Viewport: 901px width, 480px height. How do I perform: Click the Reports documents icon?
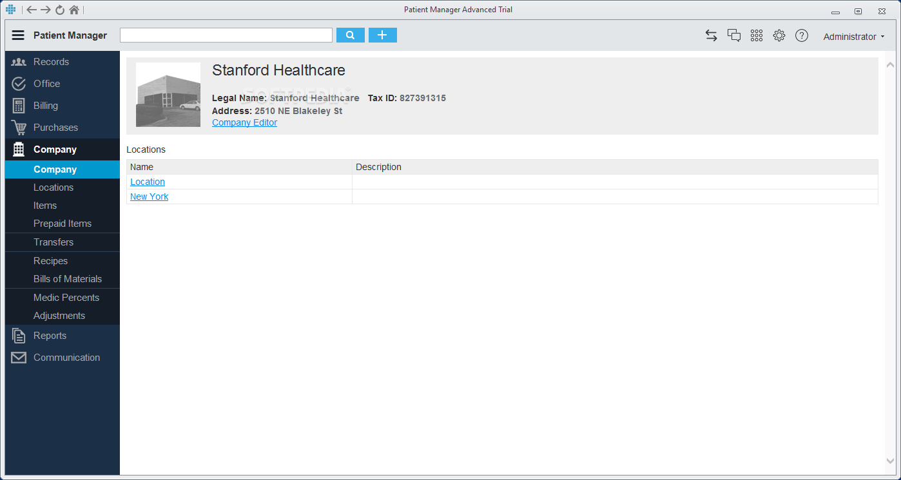[x=19, y=336]
